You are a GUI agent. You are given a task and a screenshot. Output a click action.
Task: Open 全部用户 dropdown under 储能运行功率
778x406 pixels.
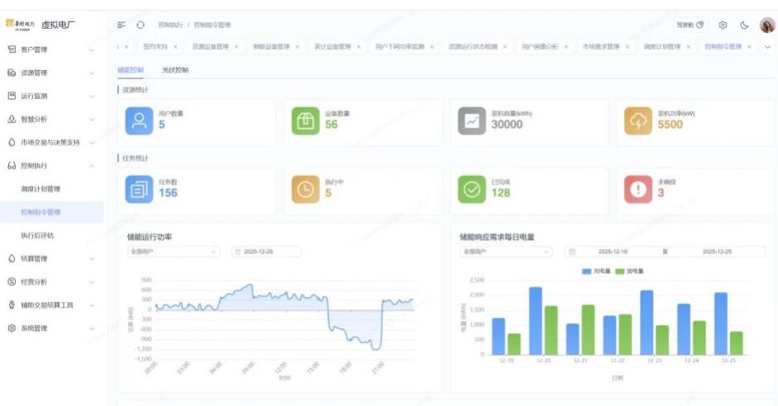[x=173, y=251]
